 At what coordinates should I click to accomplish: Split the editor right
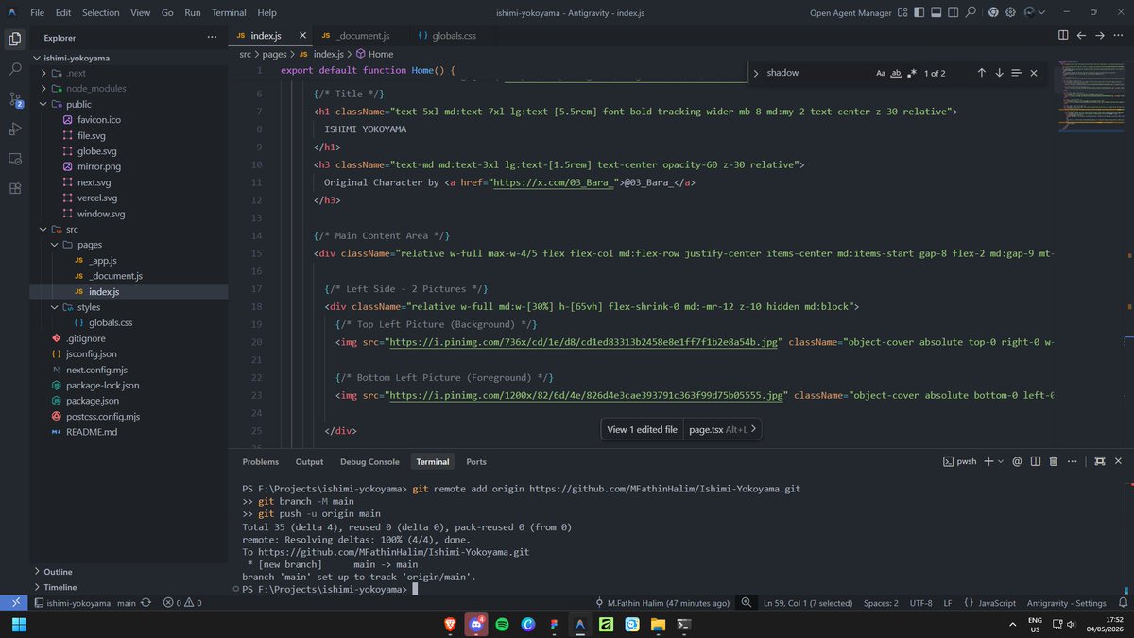1063,36
